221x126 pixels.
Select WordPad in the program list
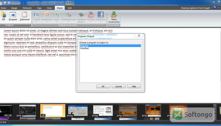click(x=110, y=48)
